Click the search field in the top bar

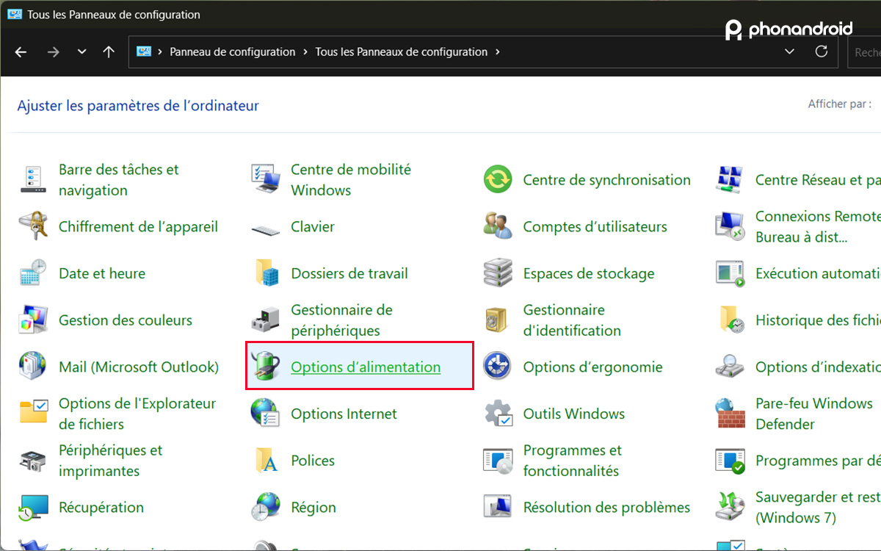point(865,52)
